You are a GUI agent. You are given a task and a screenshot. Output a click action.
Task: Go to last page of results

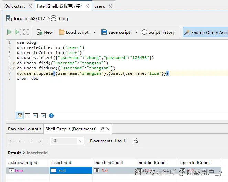tap(40, 141)
